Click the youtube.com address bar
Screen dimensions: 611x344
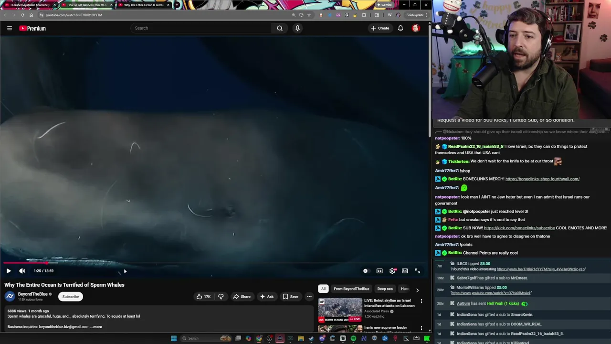(x=162, y=15)
